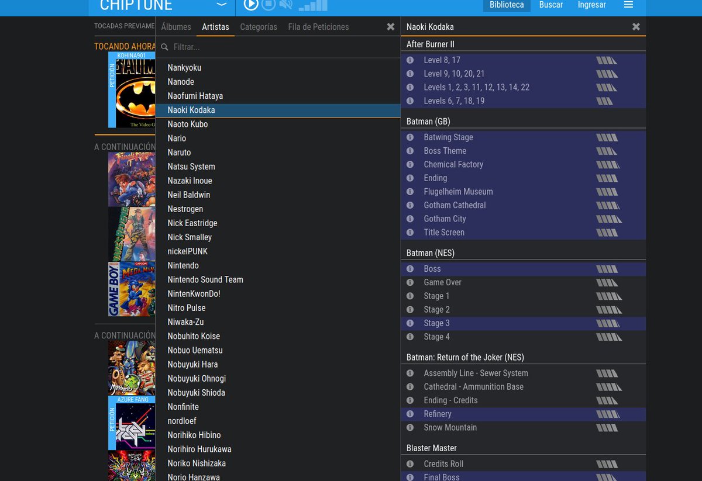Show info for Snow Mountain
Viewport: 702px width, 481px height.
[x=410, y=428]
